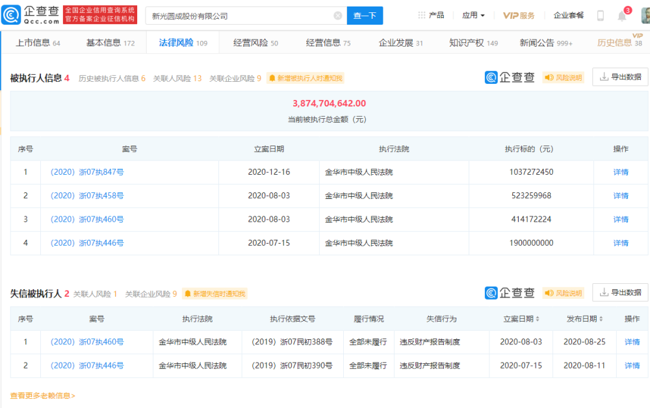This screenshot has width=650, height=408.
Task: View 详情 for the 1900000000 execution row
Action: (x=621, y=243)
